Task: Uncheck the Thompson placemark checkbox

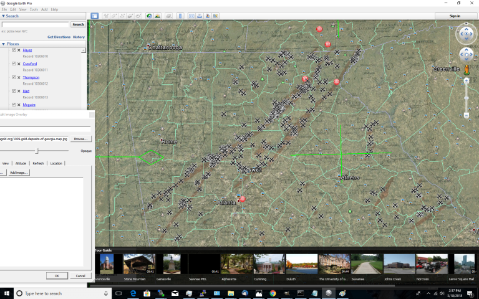Action: 14,77
